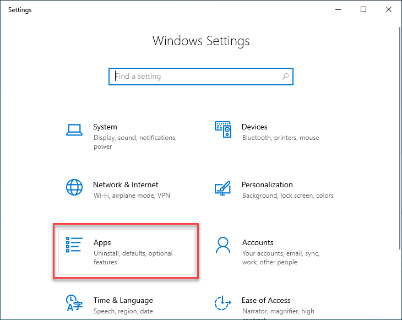Close the Settings window
The height and width of the screenshot is (320, 402).
(x=389, y=10)
